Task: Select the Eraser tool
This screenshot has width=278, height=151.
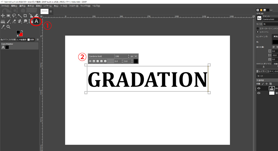Action: tap(14, 21)
